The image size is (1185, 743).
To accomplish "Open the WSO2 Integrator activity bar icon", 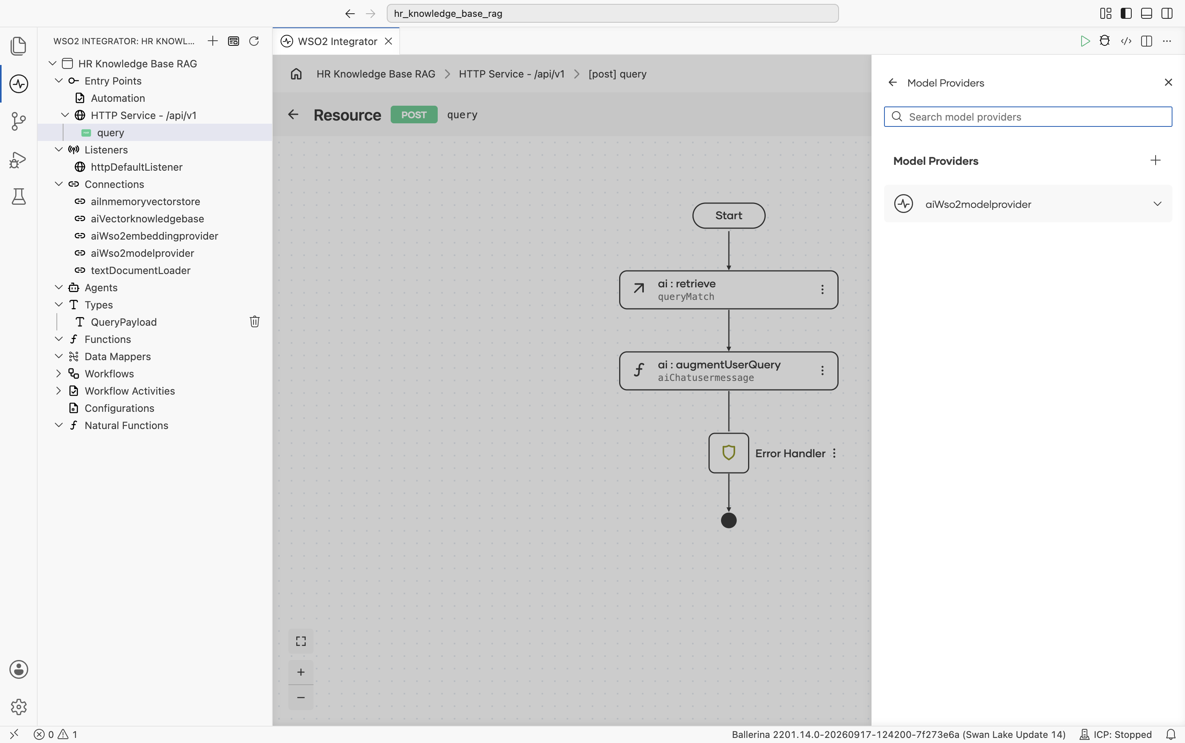I will [19, 83].
